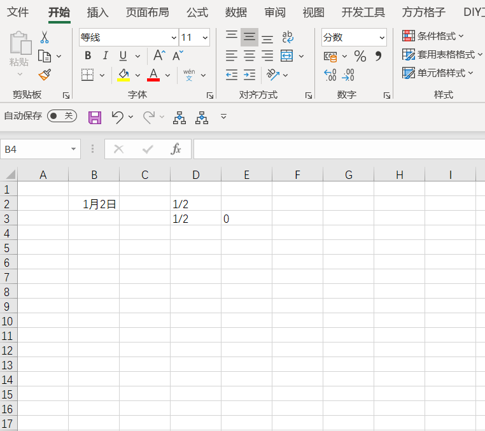This screenshot has height=431, width=485.
Task: Click the Copy icon
Action: coord(45,56)
